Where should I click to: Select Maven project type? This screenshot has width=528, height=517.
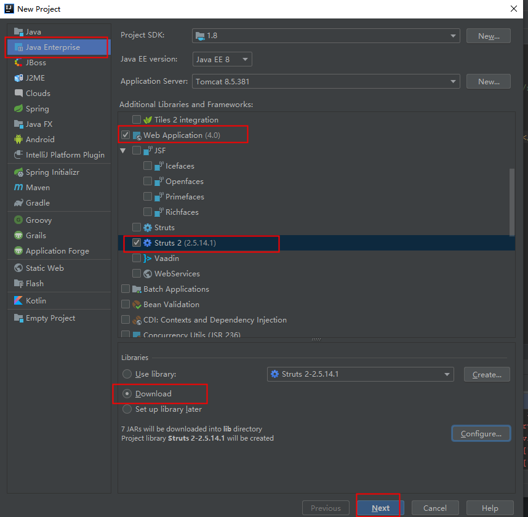tap(59, 187)
